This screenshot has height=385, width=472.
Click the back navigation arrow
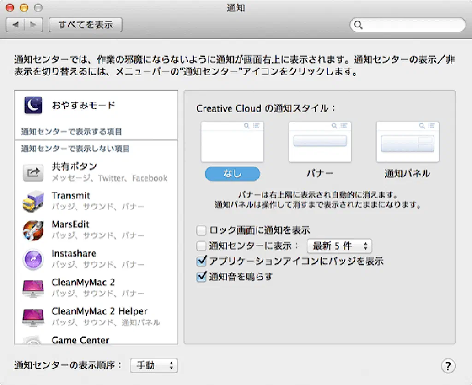click(15, 25)
